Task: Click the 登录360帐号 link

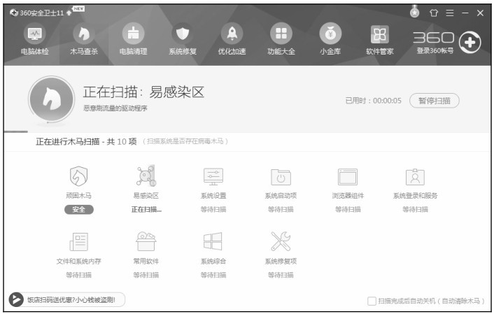Action: pyautogui.click(x=435, y=51)
